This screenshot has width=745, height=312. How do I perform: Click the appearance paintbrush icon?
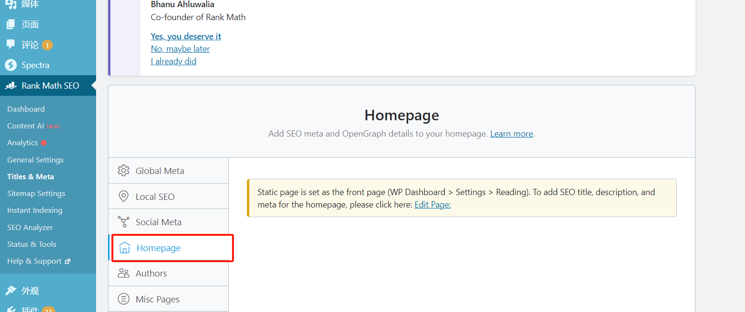[x=11, y=291]
